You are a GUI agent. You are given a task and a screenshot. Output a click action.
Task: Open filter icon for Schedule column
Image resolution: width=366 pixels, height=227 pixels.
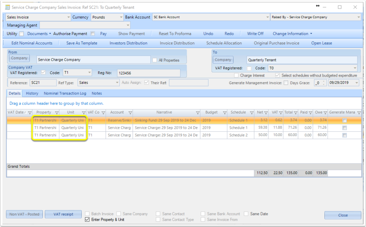[252, 112]
